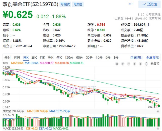Switch to 分时 intraday chart tab

tap(8, 57)
